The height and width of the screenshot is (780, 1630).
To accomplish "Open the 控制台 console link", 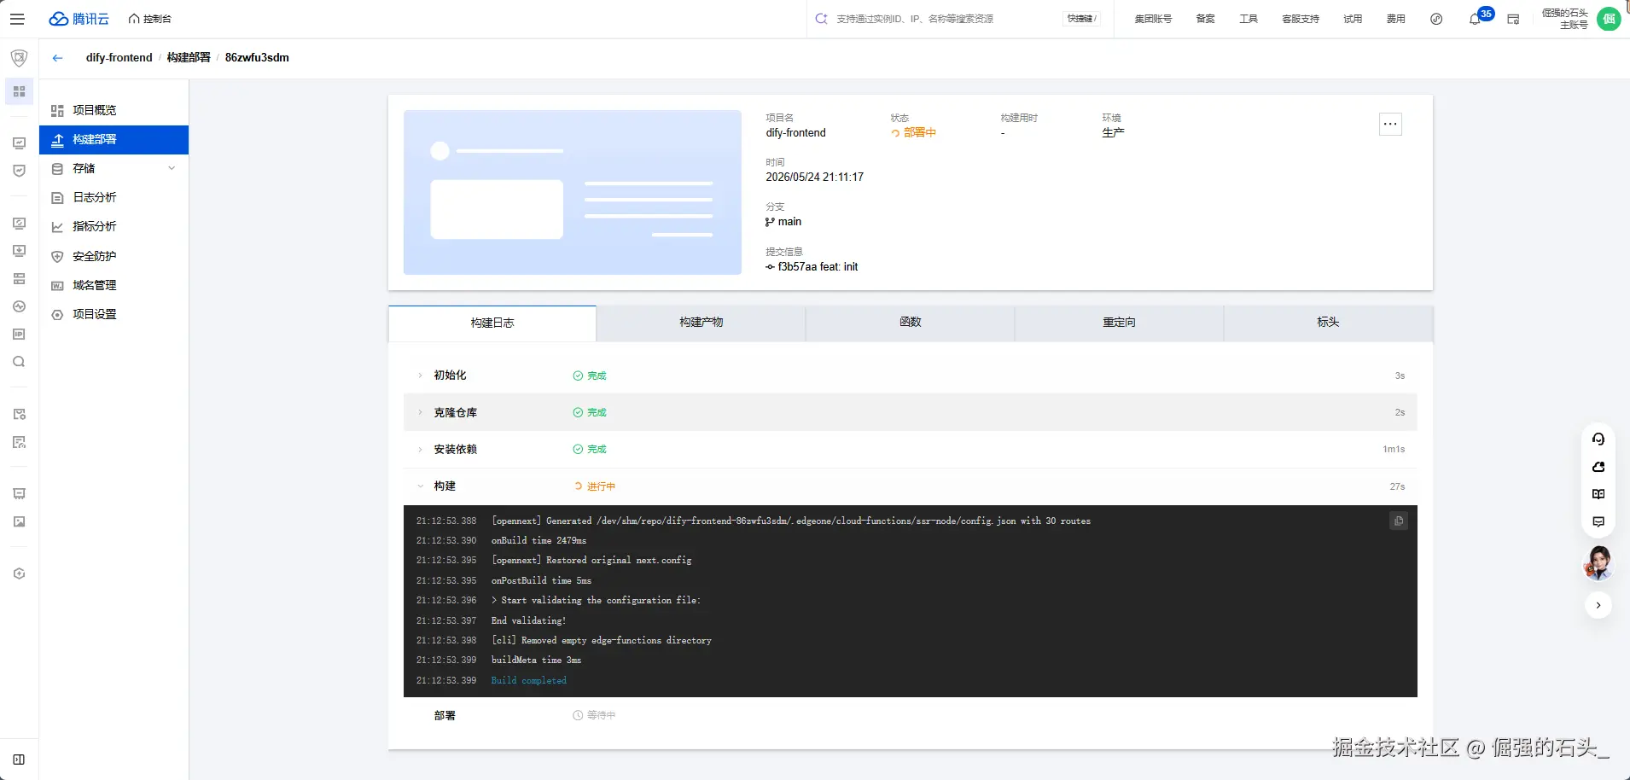I will click(x=150, y=19).
